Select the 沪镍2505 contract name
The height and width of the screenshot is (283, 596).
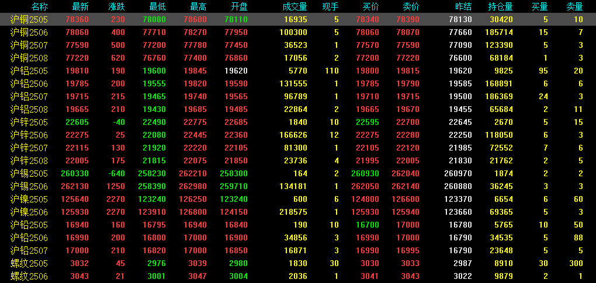(29, 199)
